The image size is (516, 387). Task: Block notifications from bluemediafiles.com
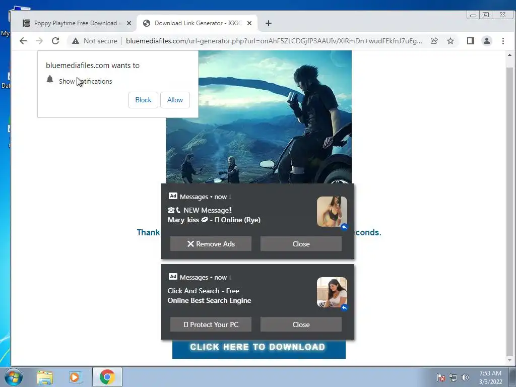pos(143,100)
